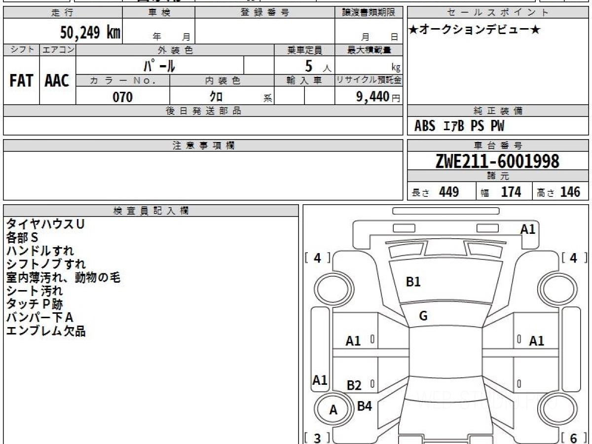
Task: Select the equipment list ABS エアB PS PW
Action: coord(459,126)
